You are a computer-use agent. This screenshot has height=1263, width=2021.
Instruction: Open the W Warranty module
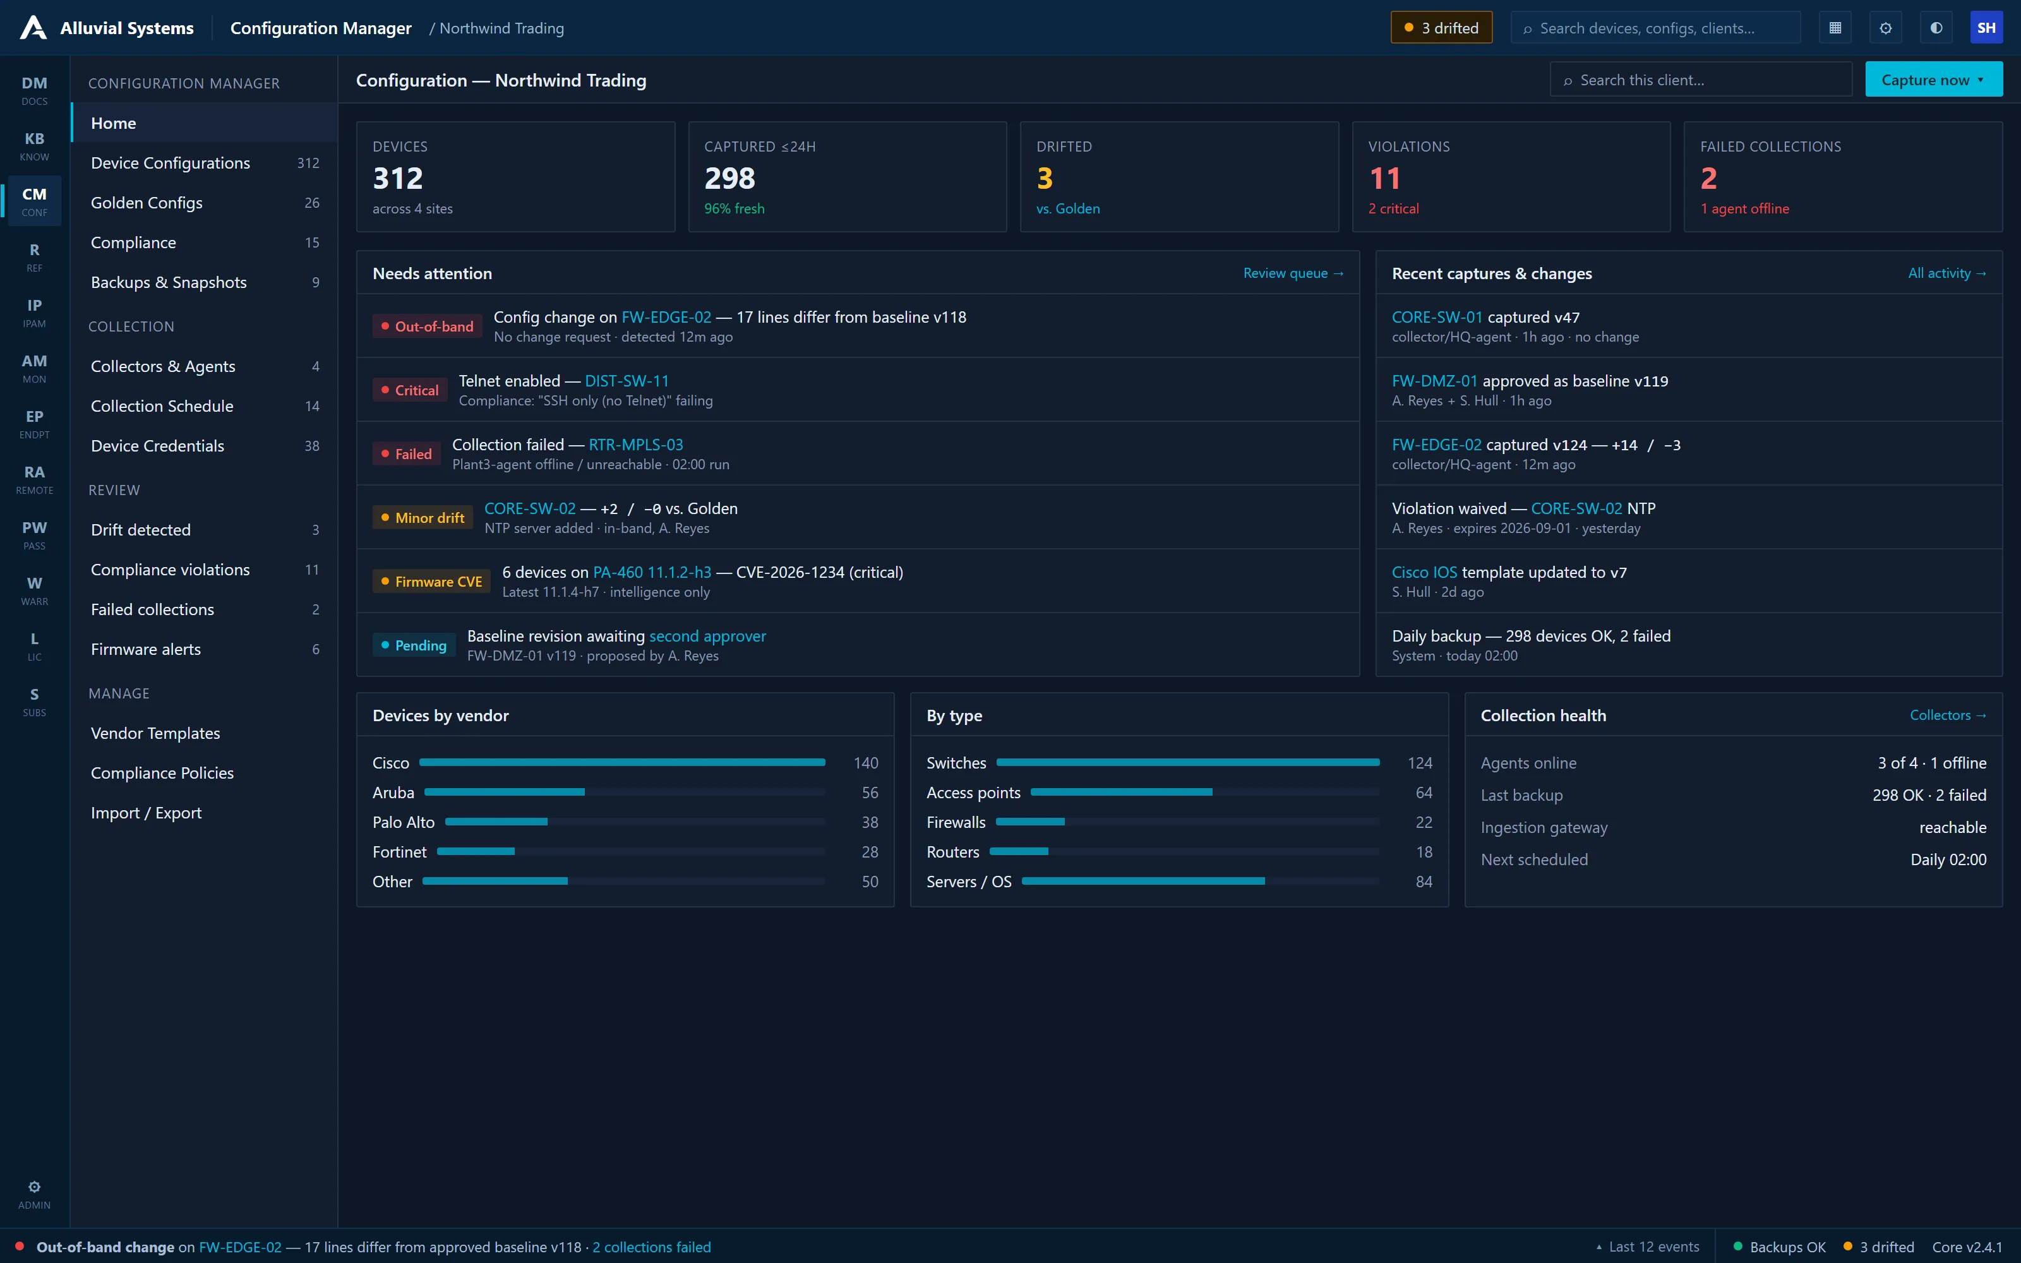coord(34,590)
